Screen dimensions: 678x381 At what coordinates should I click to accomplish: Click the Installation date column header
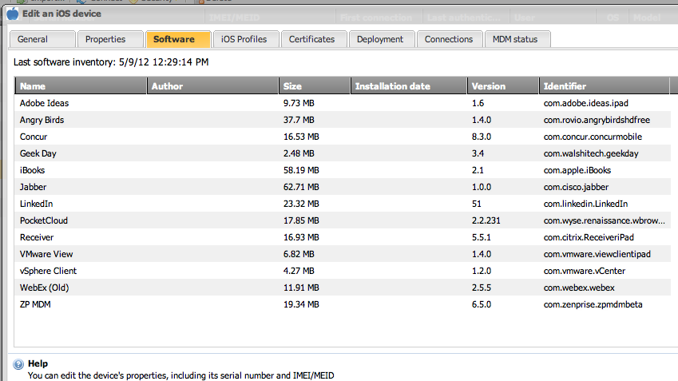point(407,86)
